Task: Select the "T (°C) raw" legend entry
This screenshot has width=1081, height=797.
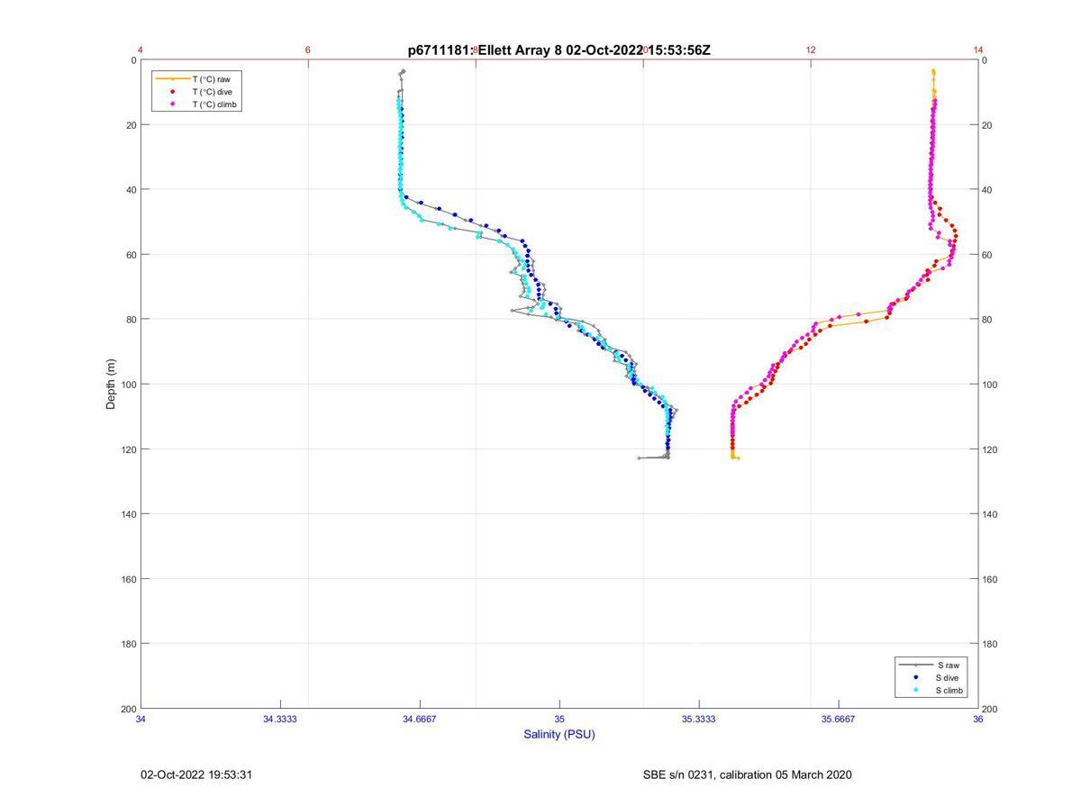Action: (x=212, y=79)
